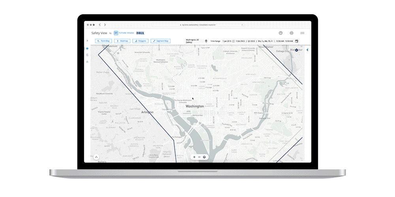The width and height of the screenshot is (395, 197).
Task: Switch to Segment Map view
Action: (x=160, y=41)
